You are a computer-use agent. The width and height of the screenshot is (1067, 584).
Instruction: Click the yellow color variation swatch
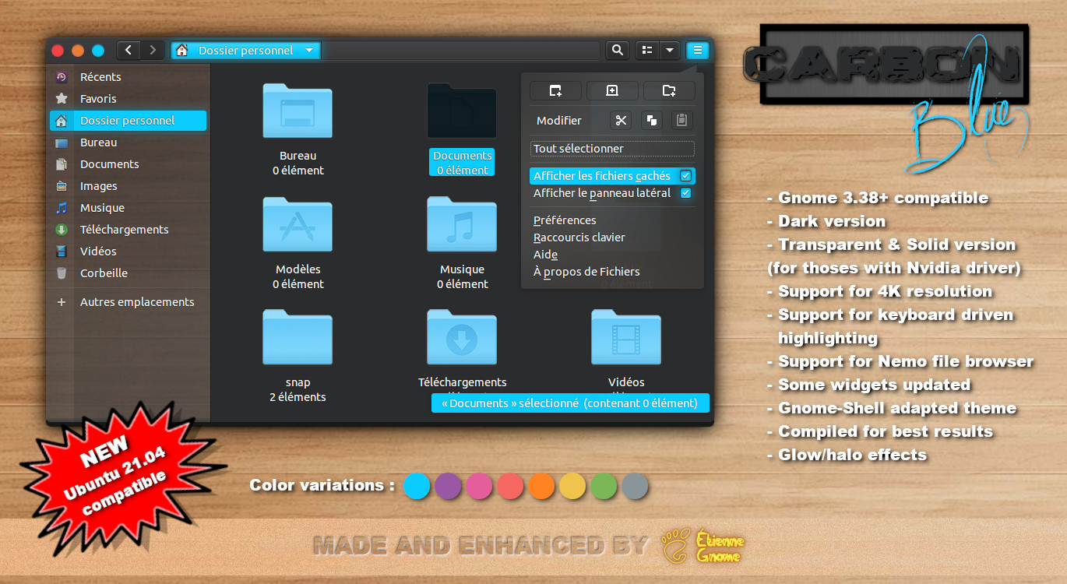click(572, 486)
